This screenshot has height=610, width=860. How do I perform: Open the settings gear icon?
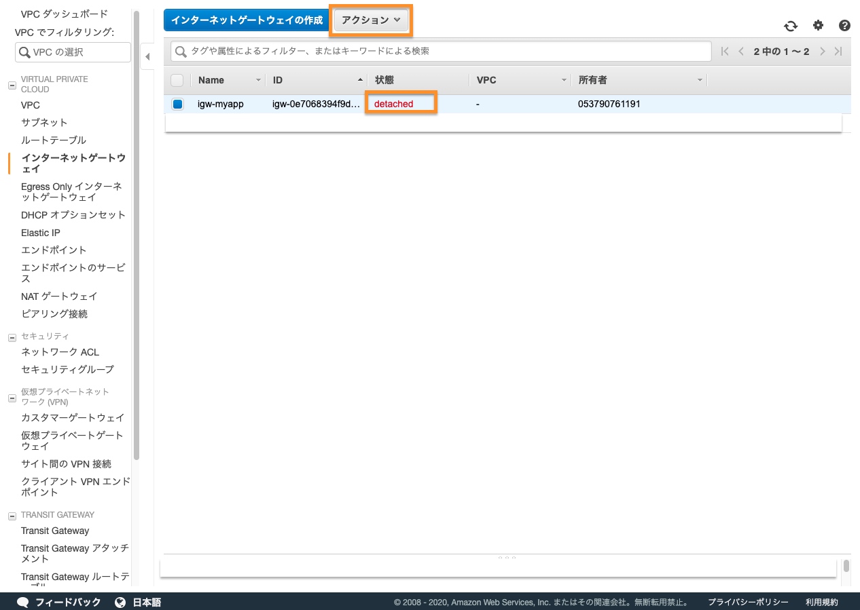(x=818, y=25)
